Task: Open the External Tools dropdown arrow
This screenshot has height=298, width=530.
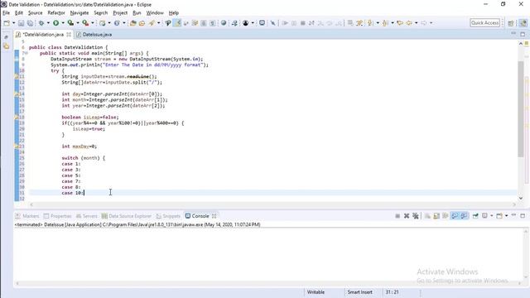Action: click(92, 23)
